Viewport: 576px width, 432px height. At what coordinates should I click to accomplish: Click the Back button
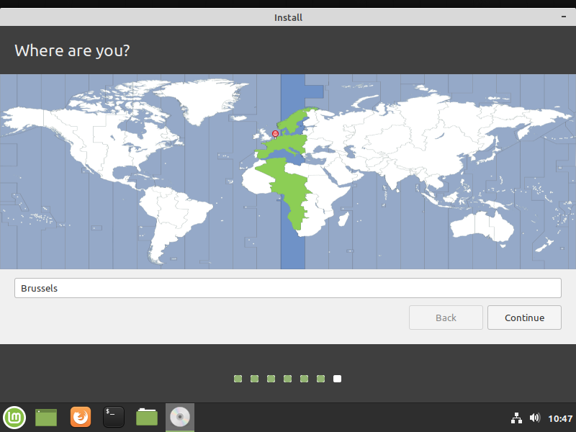click(x=446, y=318)
